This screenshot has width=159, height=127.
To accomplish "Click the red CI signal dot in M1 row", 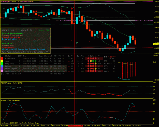I will (x=88, y=58).
